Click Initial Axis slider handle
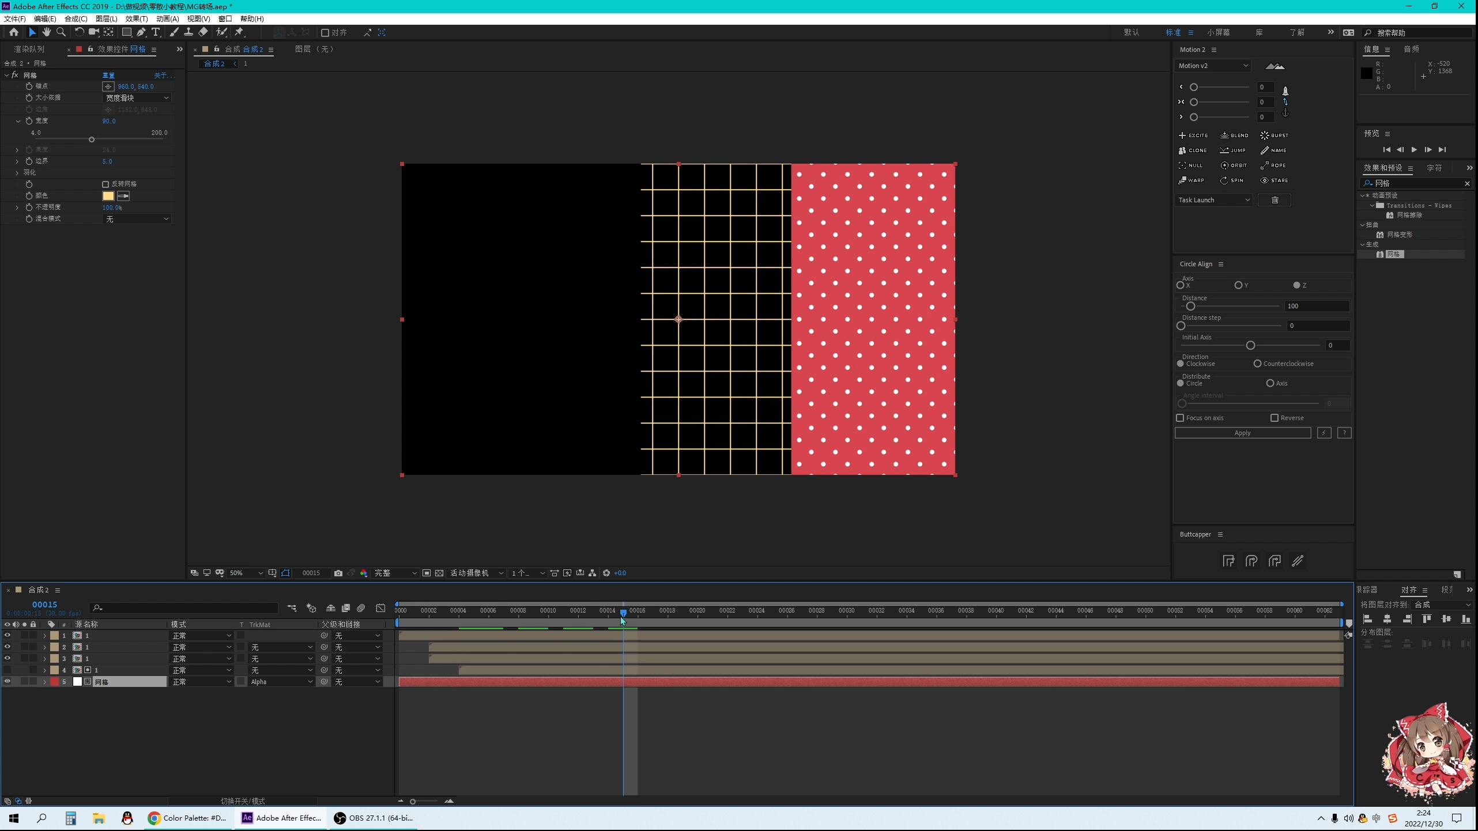 click(x=1250, y=345)
